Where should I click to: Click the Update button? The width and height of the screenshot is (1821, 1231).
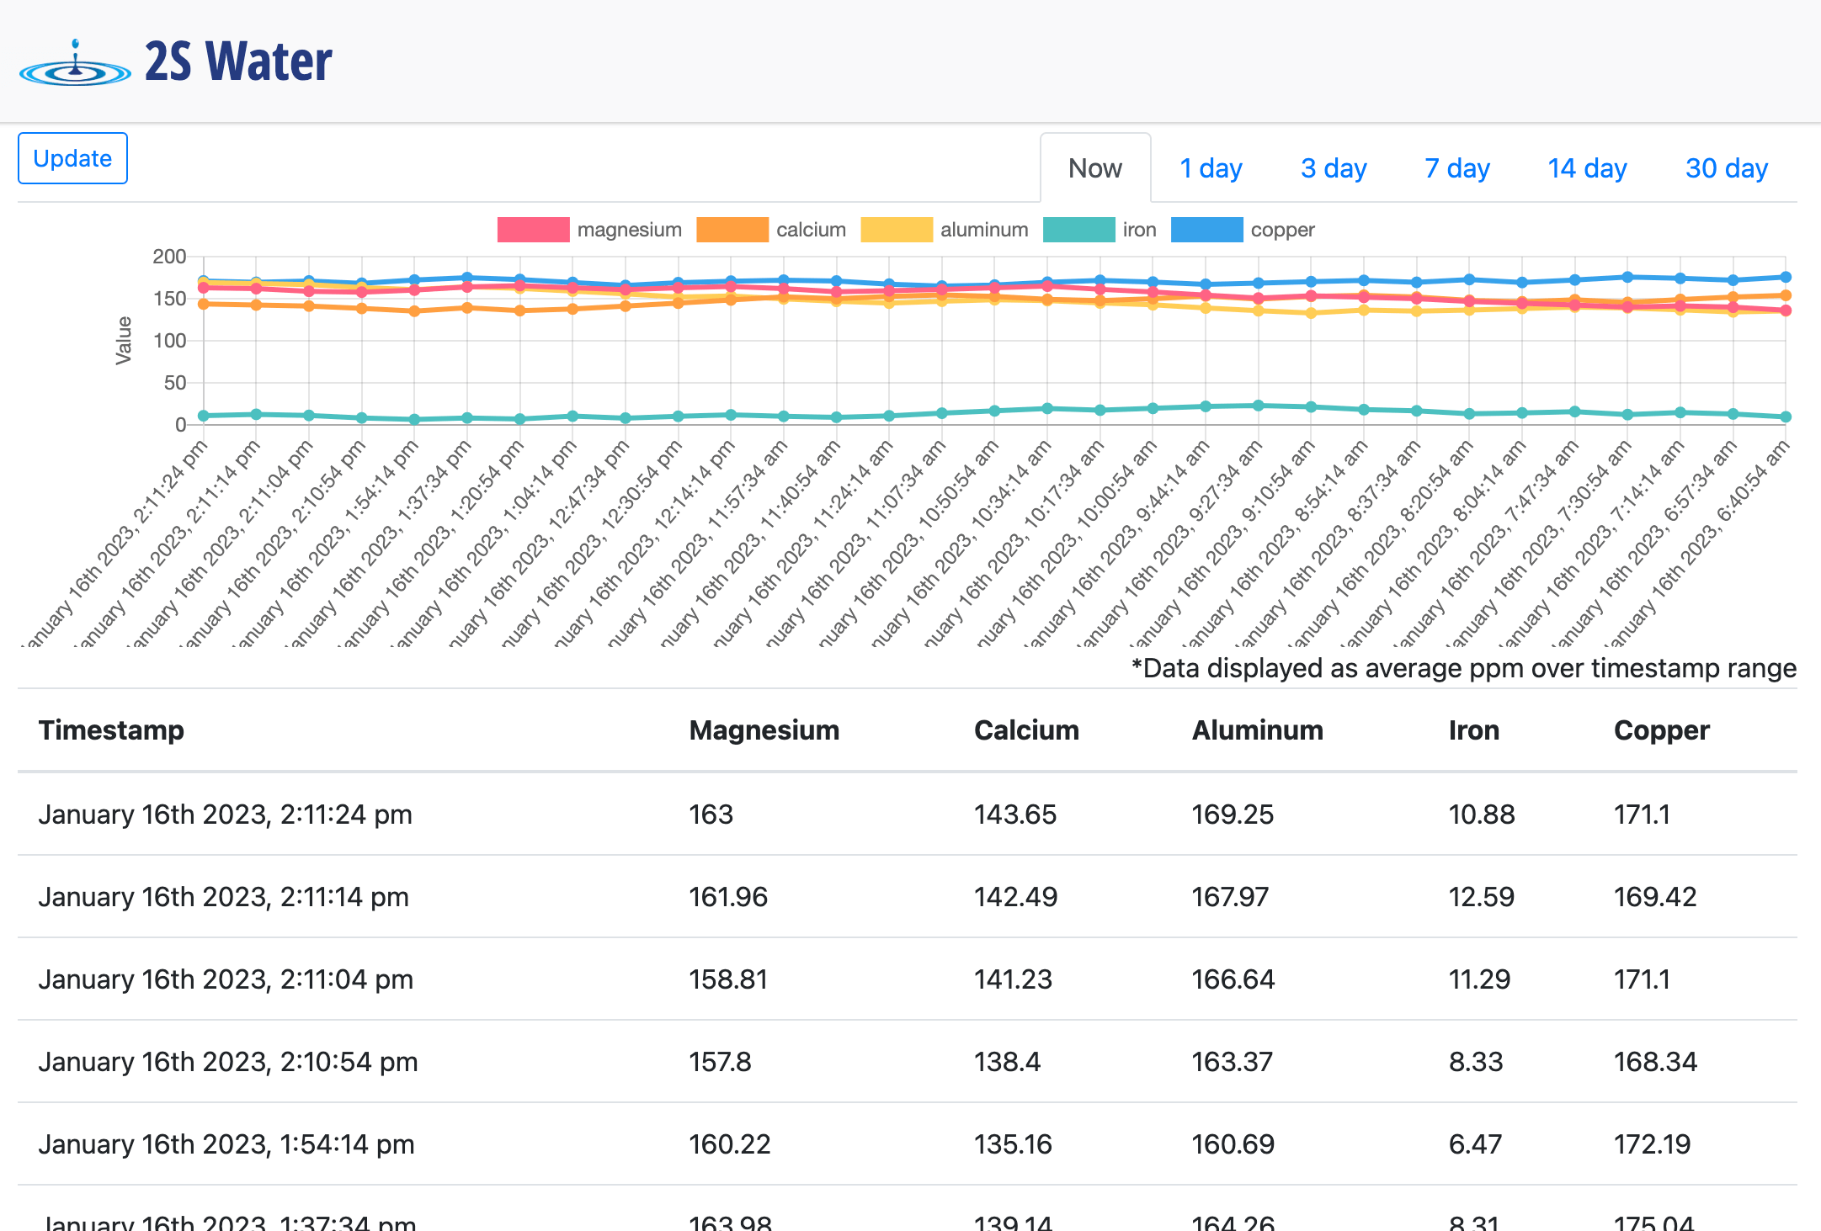point(72,158)
